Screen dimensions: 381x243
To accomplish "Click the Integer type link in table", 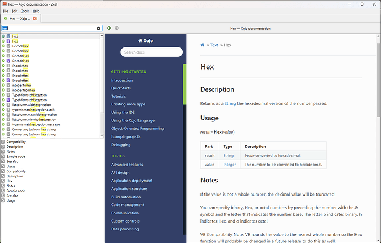I will [229, 165].
